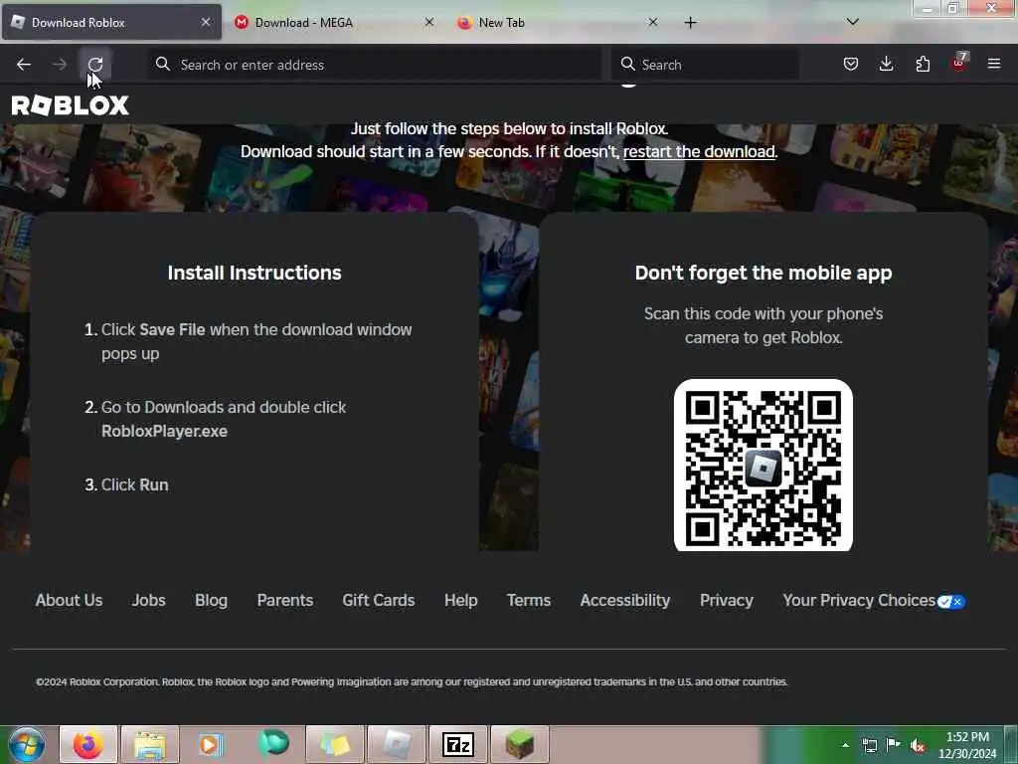Open the extensions puzzle icon

pyautogui.click(x=923, y=64)
